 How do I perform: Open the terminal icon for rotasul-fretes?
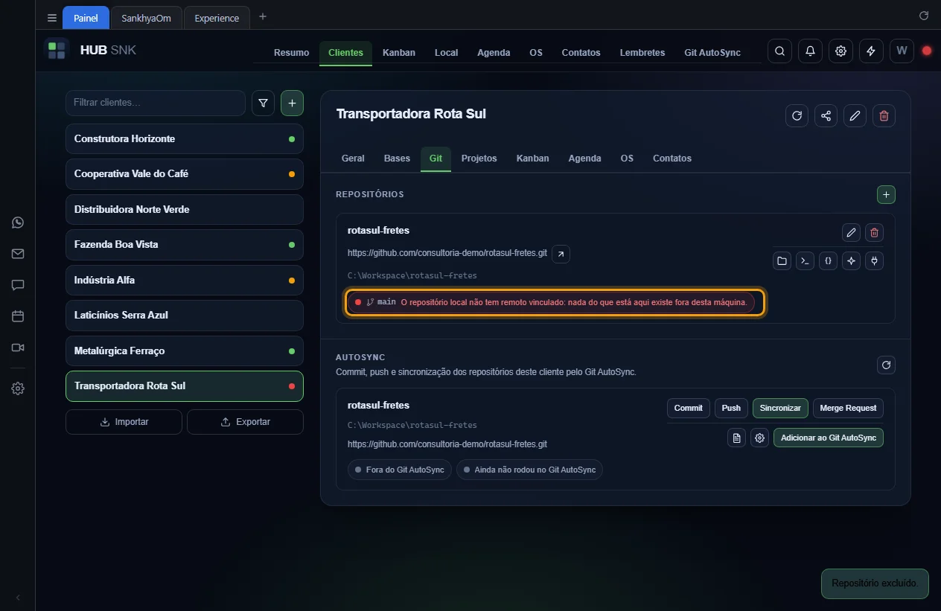click(x=805, y=261)
